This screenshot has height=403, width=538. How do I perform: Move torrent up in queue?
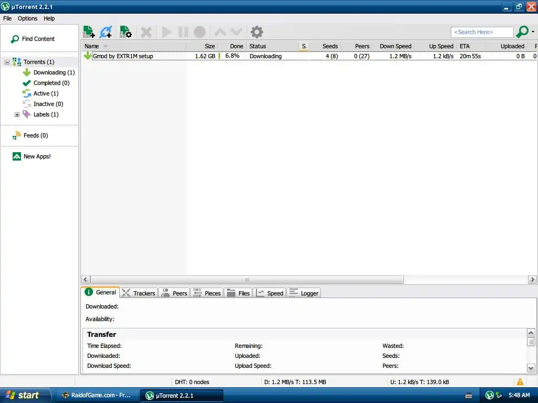pos(220,32)
